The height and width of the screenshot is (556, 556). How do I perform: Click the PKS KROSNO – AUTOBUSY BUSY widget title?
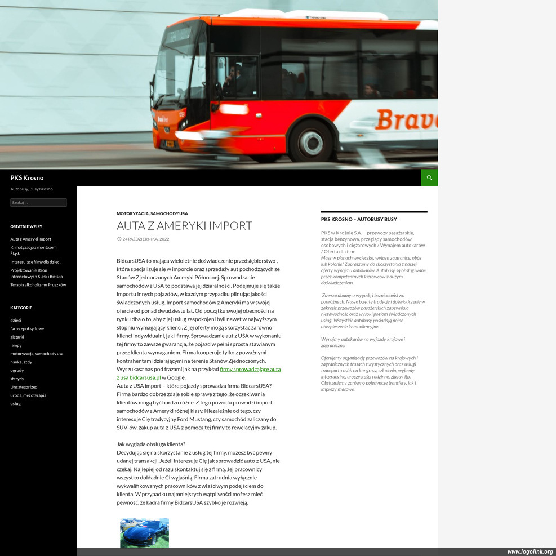(359, 219)
